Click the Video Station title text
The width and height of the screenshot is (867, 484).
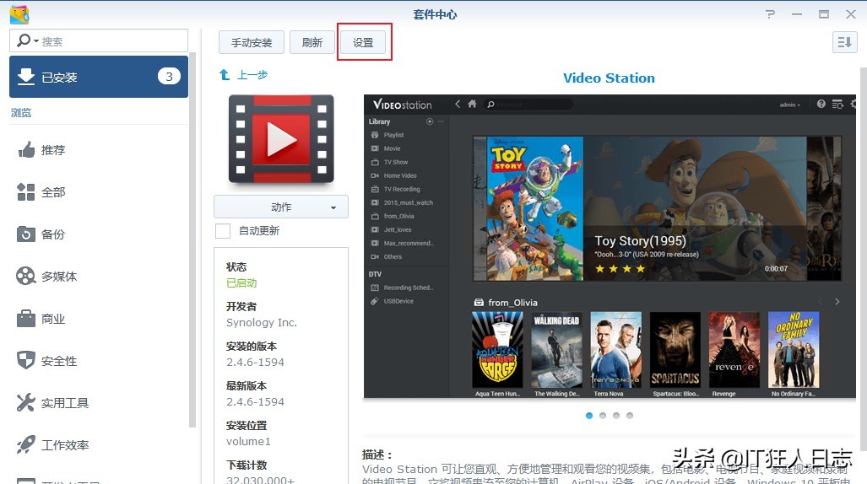click(x=609, y=78)
